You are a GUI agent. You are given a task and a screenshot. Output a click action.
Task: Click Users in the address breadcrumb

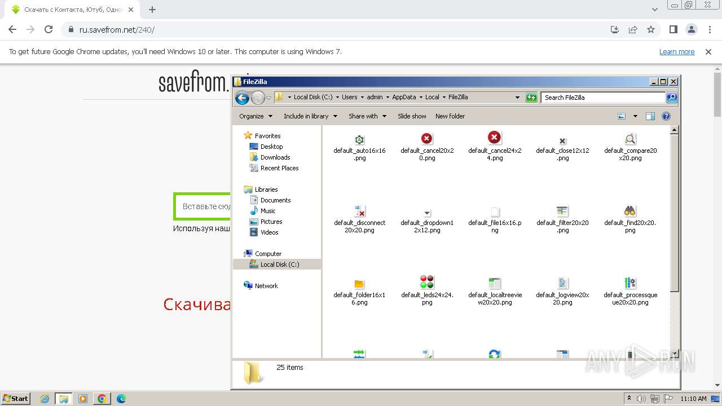349,97
